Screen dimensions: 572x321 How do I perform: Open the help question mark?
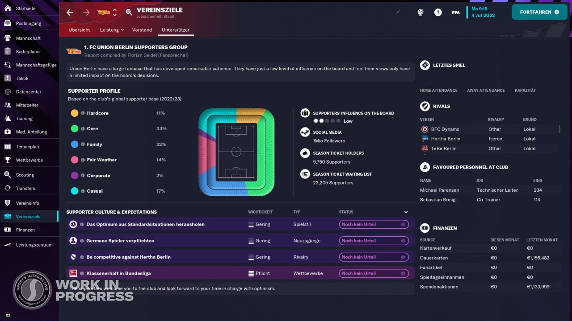tap(438, 12)
